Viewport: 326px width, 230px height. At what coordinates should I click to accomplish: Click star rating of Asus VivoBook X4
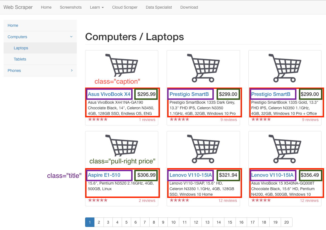click(x=98, y=119)
